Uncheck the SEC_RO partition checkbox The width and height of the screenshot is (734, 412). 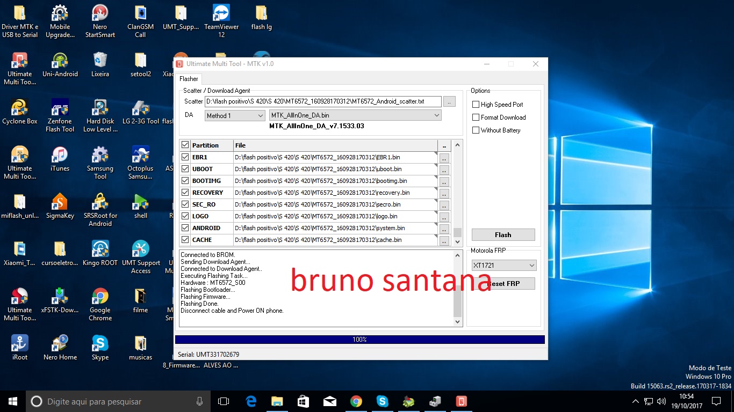point(185,204)
